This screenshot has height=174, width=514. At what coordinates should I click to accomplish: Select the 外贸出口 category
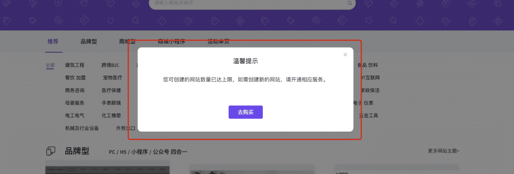(126, 128)
